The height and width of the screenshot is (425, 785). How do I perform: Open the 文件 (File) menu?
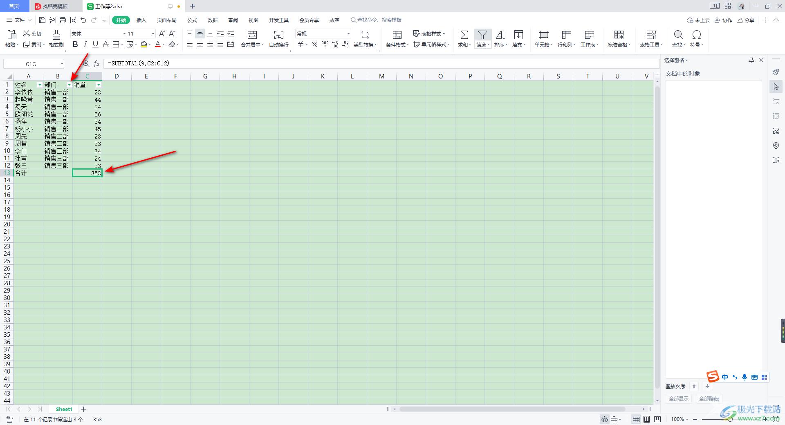19,20
